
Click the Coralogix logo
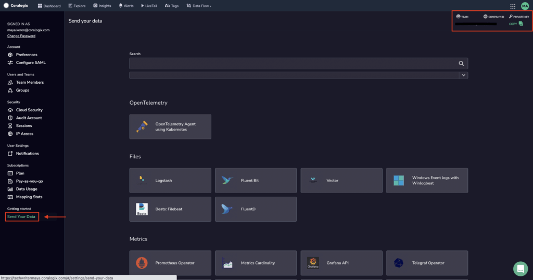[16, 5]
